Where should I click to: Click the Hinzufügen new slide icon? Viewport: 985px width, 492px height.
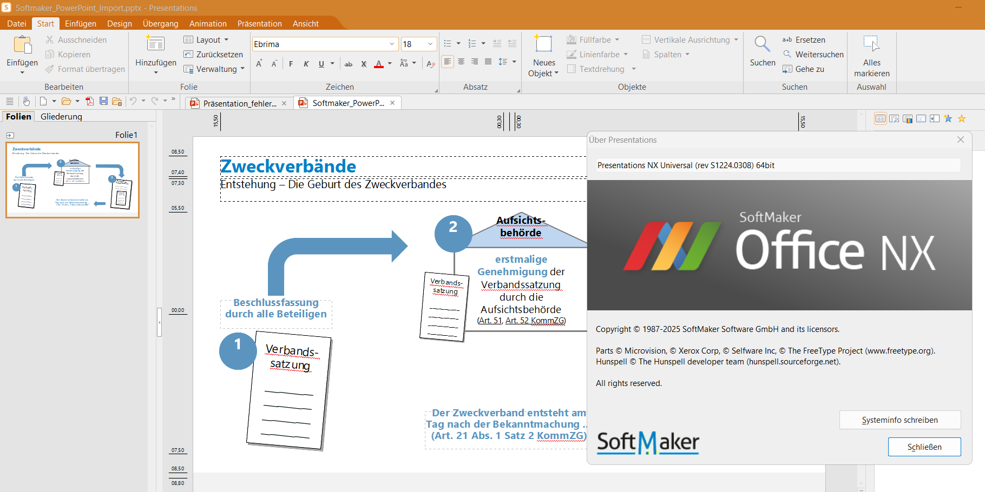pyautogui.click(x=155, y=44)
